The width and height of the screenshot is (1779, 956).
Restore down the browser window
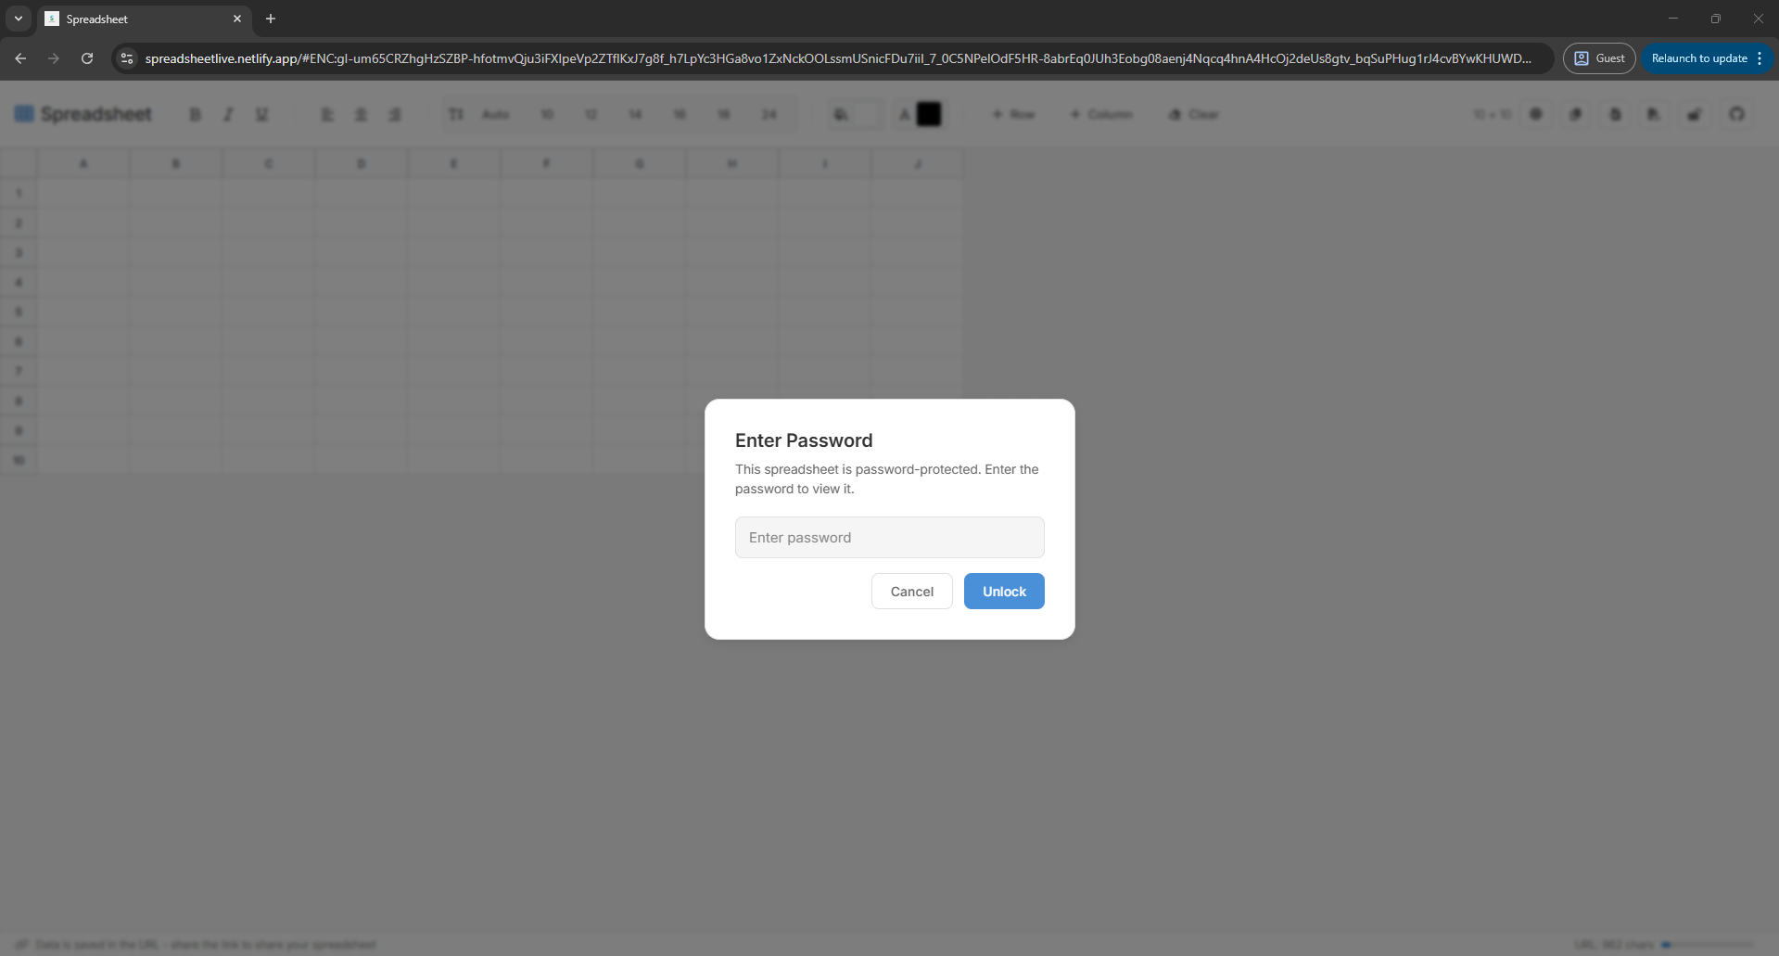point(1716,19)
